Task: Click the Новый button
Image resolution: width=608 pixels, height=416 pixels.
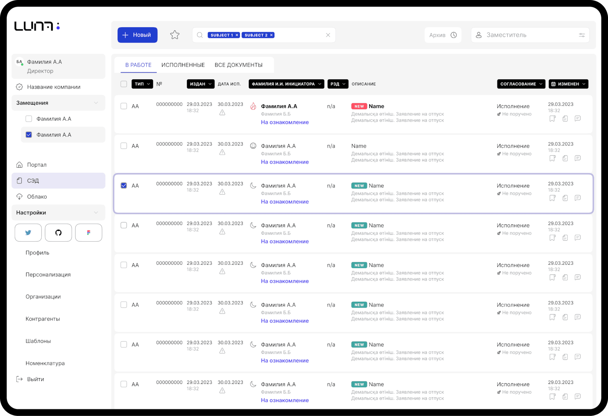Action: point(137,35)
